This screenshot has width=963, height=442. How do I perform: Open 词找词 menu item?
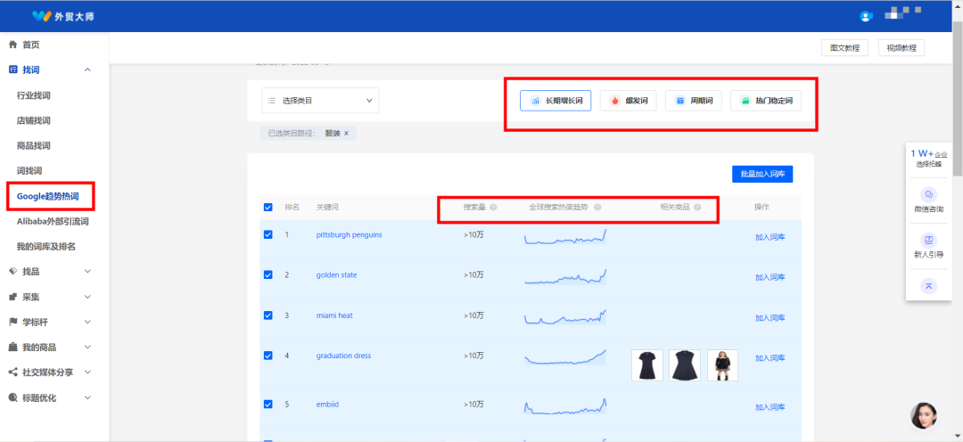pyautogui.click(x=29, y=171)
